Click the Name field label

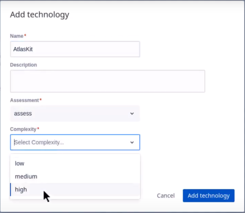17,36
